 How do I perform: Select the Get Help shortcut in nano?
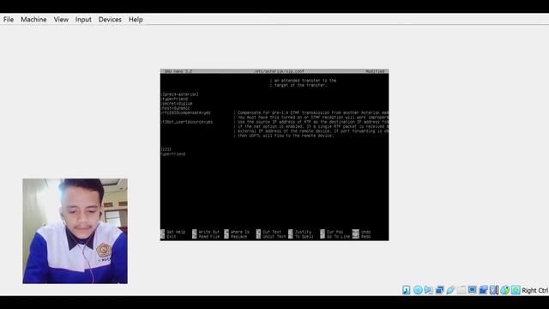click(173, 232)
